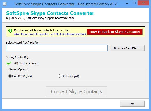
Task: Focus the vCard file path field
Action: point(57,48)
